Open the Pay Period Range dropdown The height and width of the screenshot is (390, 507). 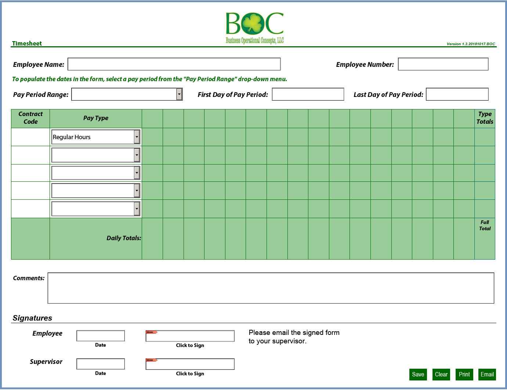click(179, 94)
